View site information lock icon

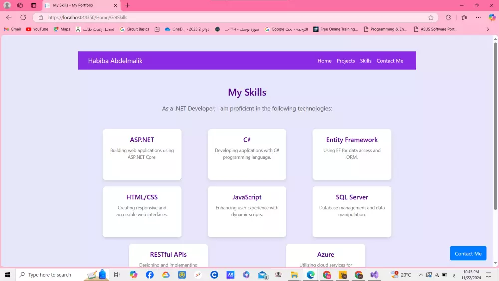point(41,18)
